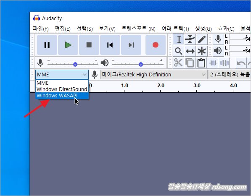Open the 보기(V) menu
This screenshot has height=196, width=251.
click(107, 29)
